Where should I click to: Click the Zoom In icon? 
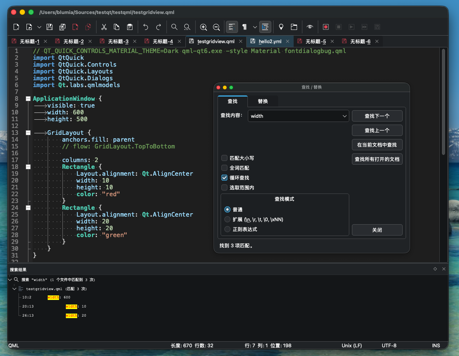[204, 27]
